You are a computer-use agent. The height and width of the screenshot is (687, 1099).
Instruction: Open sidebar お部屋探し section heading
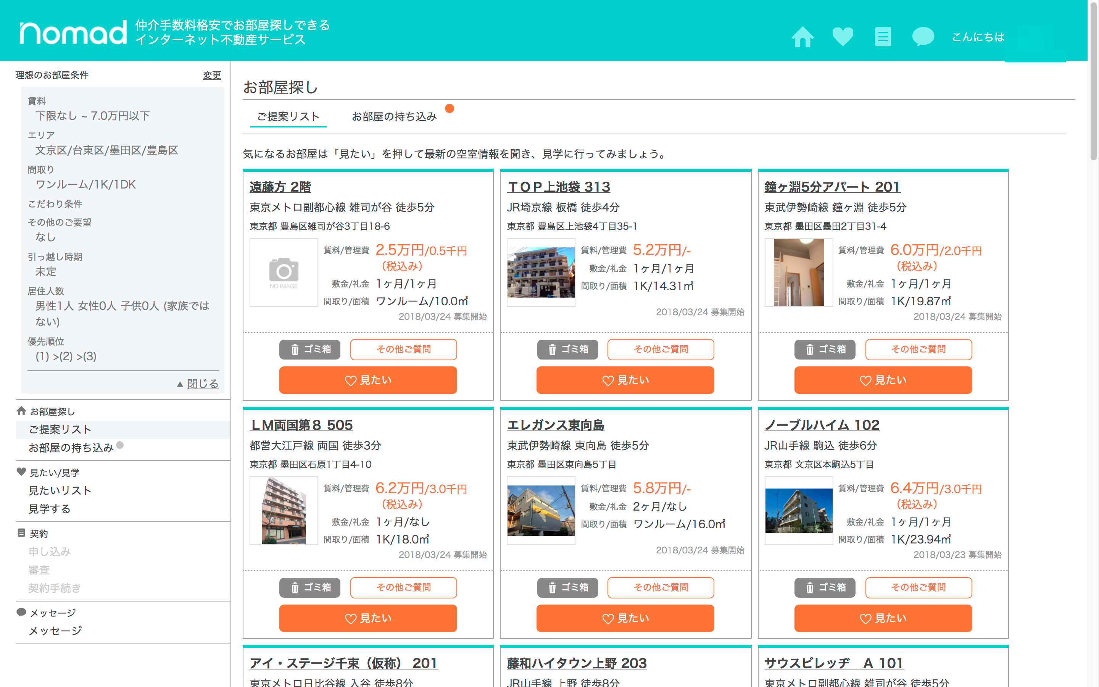[x=46, y=412]
